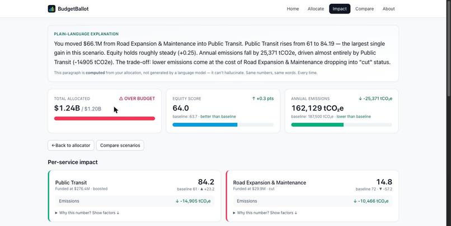Click the over budget warning triangle icon
Viewport: 451px width, 226px height.
point(121,99)
